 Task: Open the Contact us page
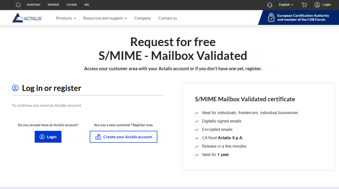tap(168, 18)
